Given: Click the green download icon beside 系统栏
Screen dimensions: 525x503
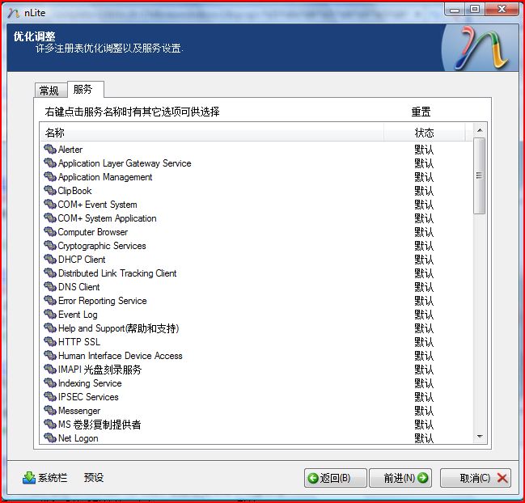Looking at the screenshot, I should 29,478.
